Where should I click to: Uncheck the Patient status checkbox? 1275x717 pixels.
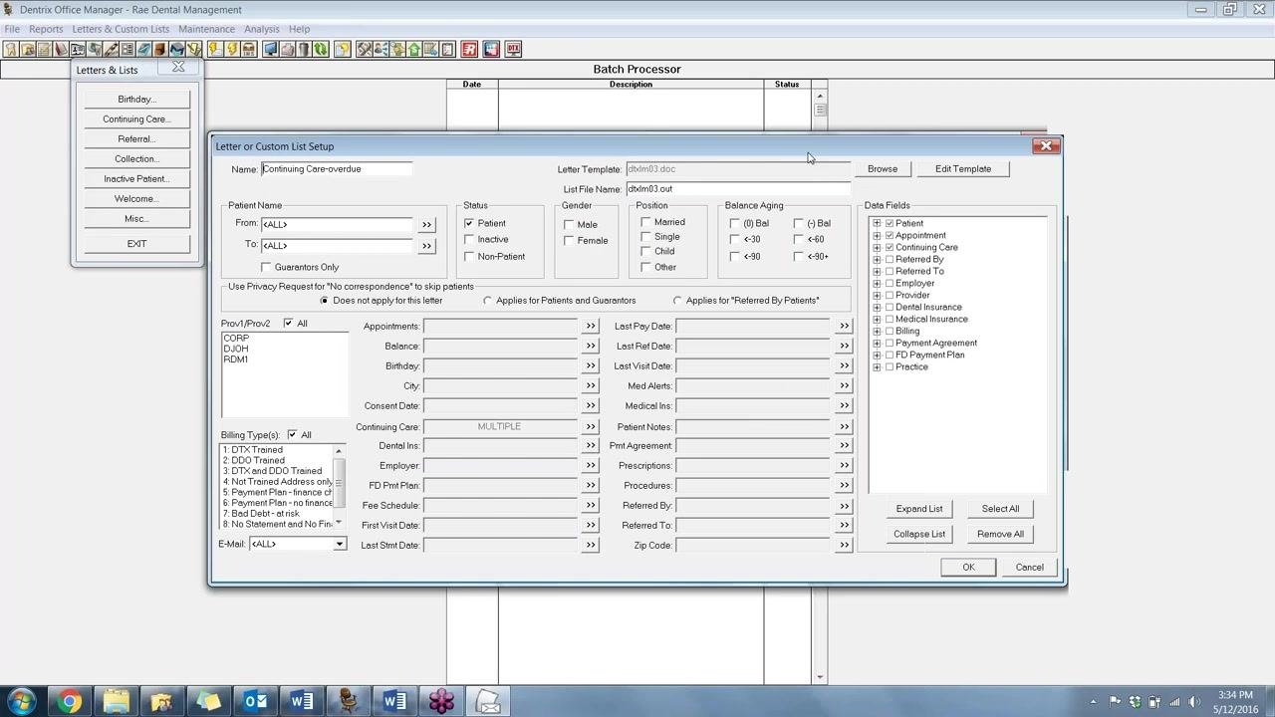[x=469, y=223]
